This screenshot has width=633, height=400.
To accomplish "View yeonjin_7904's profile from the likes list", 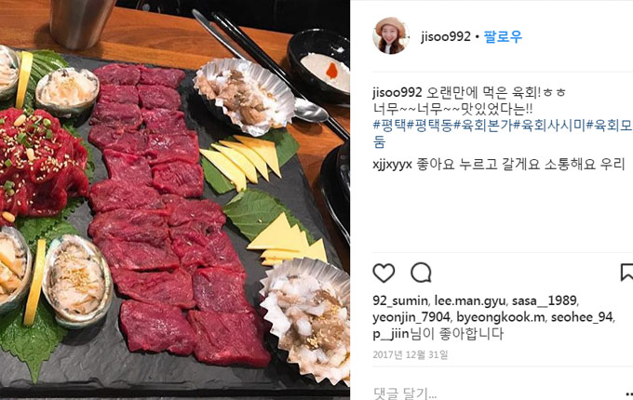I will coord(411,318).
